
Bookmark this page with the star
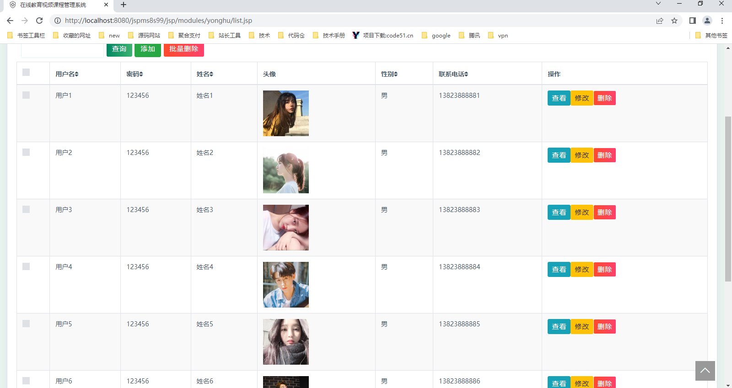coord(674,21)
